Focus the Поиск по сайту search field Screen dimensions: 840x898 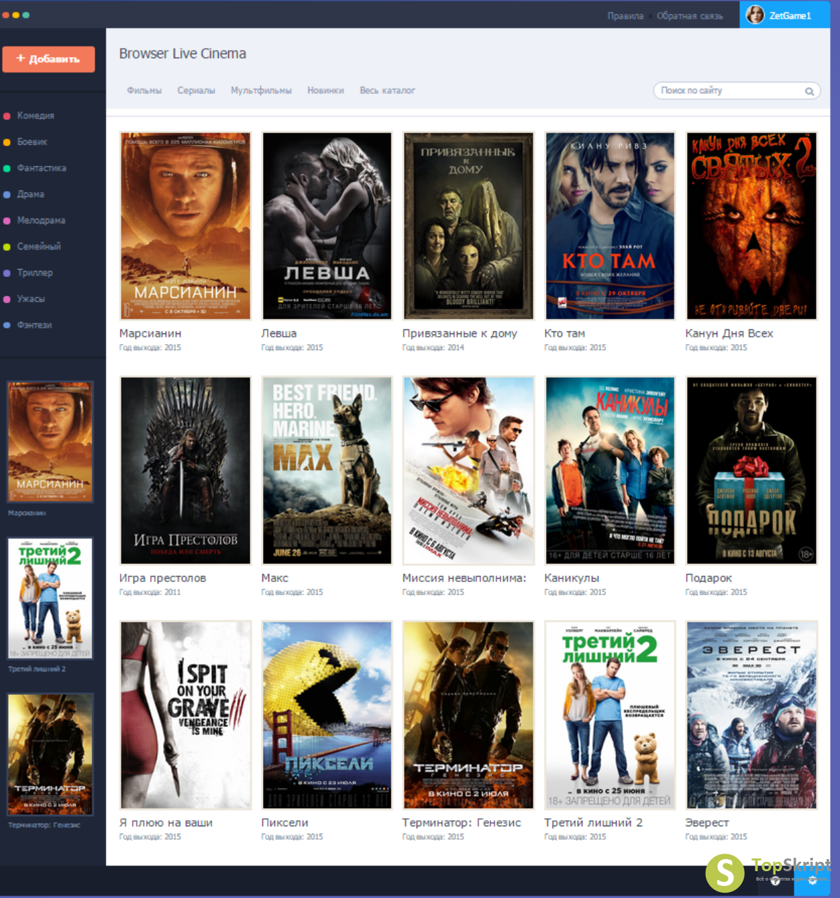pos(737,91)
